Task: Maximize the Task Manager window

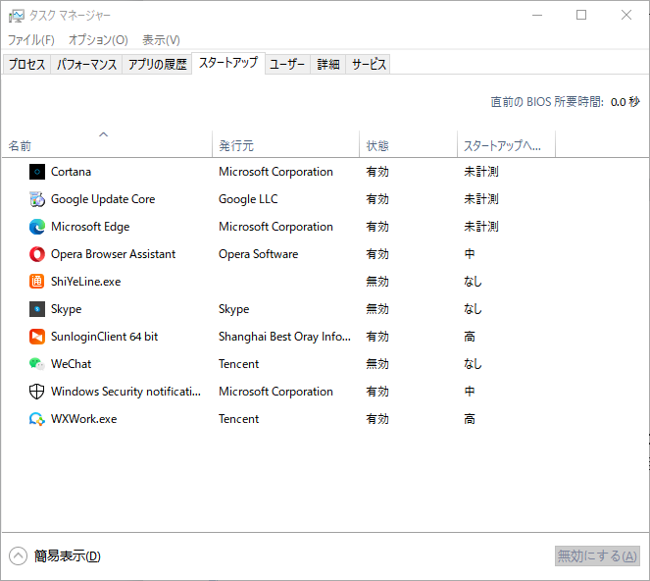Action: 581,16
